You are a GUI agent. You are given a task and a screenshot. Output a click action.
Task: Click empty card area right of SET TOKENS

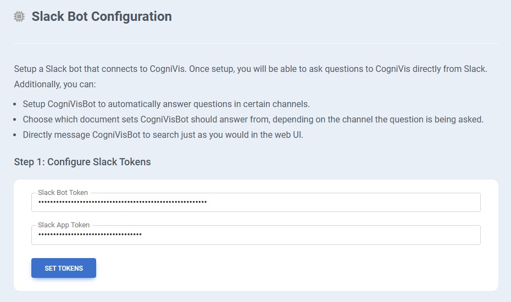tap(297, 268)
